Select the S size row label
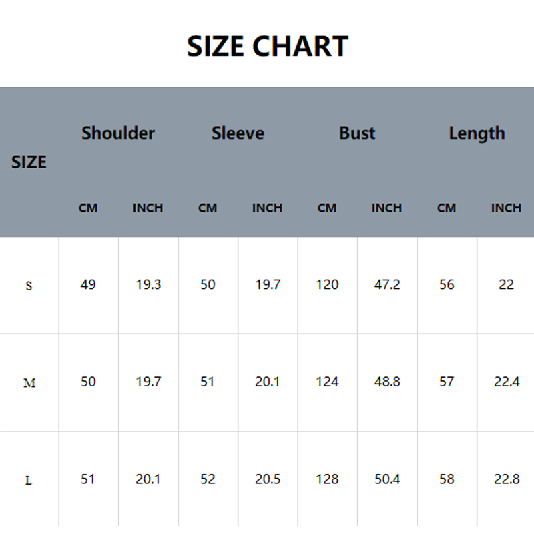The height and width of the screenshot is (534, 534). coord(29,286)
